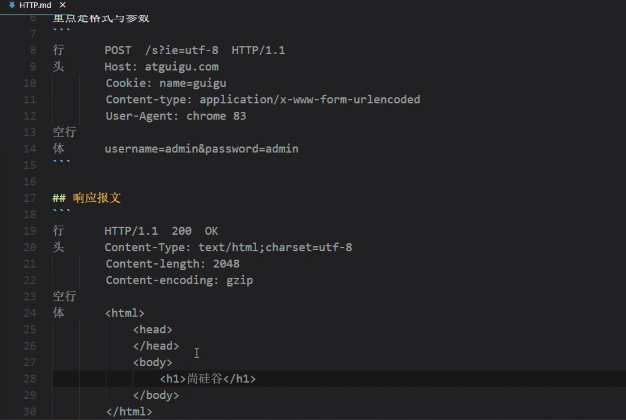
Task: Place cursor on the opening html tag
Action: pyautogui.click(x=125, y=313)
